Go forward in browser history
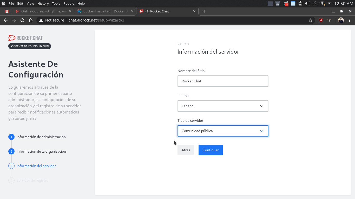Image resolution: width=355 pixels, height=199 pixels. click(x=14, y=20)
